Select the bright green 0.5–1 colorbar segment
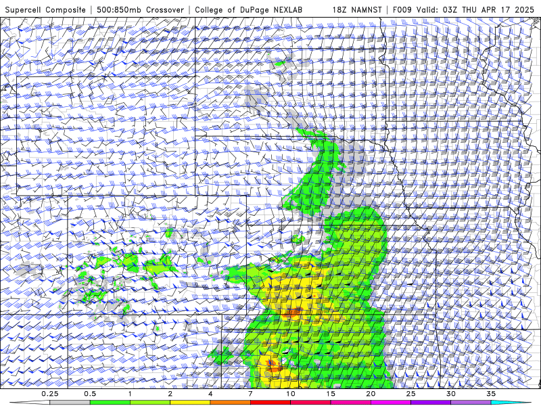The width and height of the screenshot is (541, 406). point(110,403)
